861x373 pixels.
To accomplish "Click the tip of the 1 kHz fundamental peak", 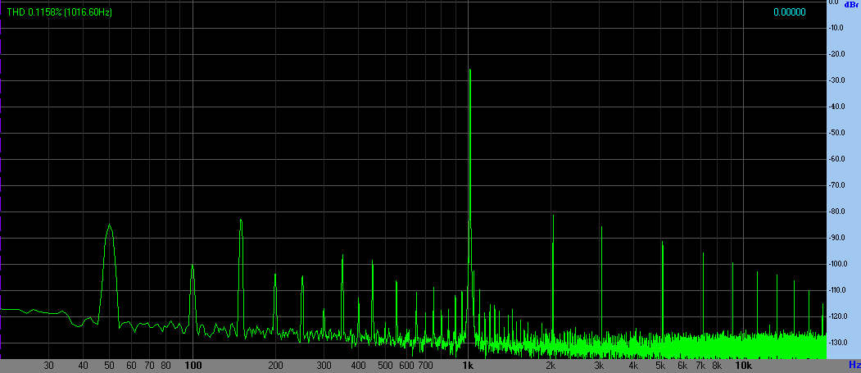I will [470, 70].
